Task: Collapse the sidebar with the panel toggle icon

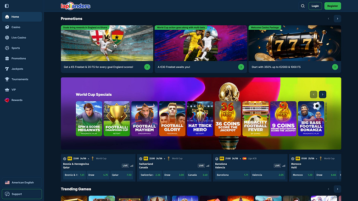Action: click(7, 6)
